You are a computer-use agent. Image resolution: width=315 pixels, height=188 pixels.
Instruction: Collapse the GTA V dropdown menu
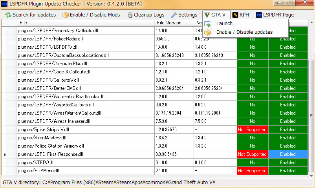click(x=216, y=15)
